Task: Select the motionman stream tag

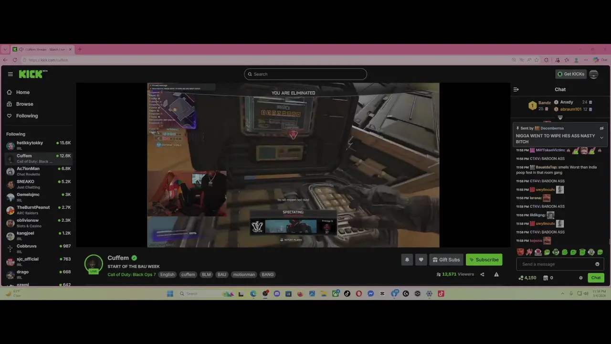Action: (244, 275)
